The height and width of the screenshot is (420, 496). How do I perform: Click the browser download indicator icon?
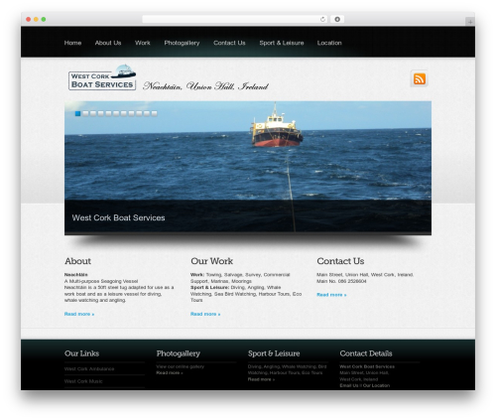click(x=337, y=19)
